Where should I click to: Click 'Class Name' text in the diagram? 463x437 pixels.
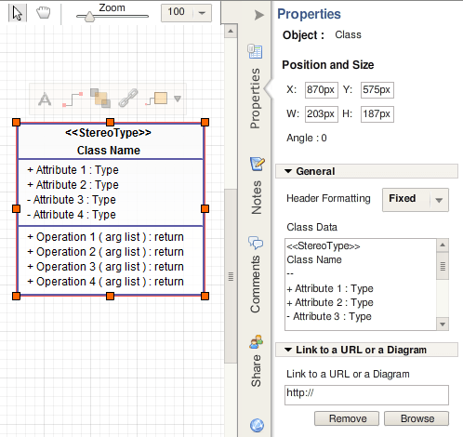(x=109, y=151)
